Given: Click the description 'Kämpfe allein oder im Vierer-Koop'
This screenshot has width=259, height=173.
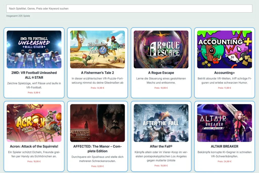Looking at the screenshot, I should [161, 156].
